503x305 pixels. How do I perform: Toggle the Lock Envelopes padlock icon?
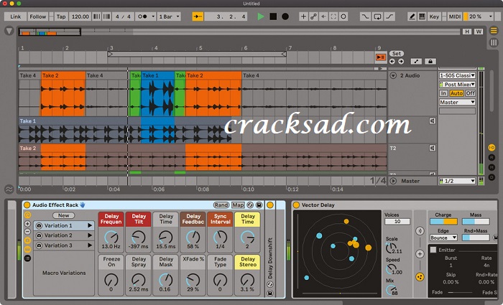[x=430, y=61]
